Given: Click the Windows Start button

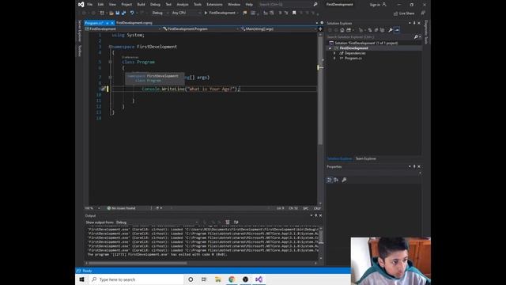Looking at the screenshot, I should [x=81, y=279].
